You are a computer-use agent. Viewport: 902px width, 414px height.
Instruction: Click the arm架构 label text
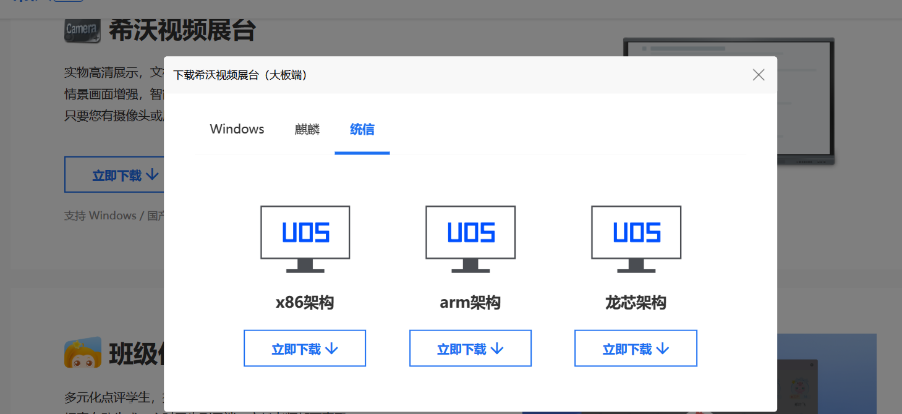pos(470,303)
